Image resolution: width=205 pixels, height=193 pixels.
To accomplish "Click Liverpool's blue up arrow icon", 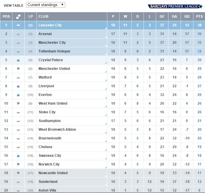I will [x=18, y=86].
